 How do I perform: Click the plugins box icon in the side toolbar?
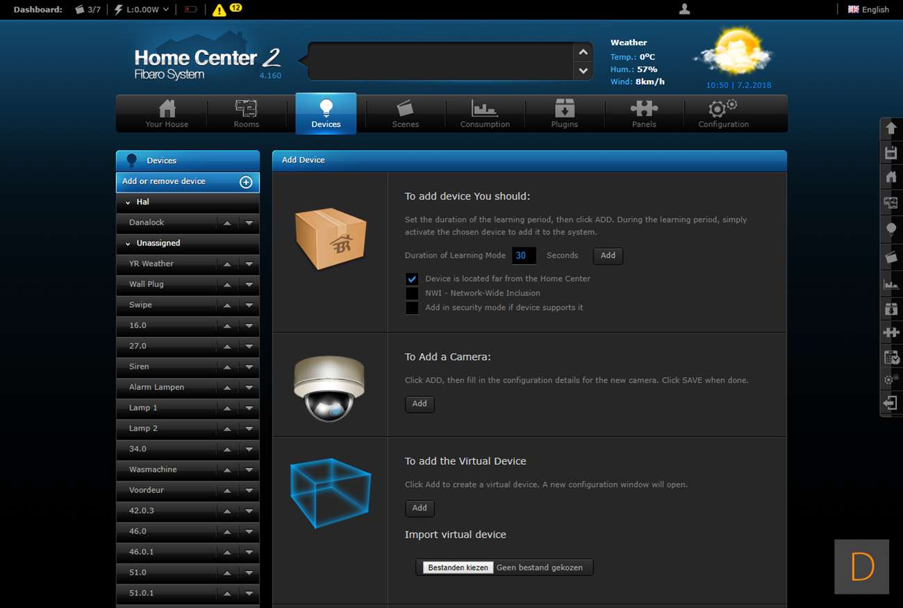(891, 309)
